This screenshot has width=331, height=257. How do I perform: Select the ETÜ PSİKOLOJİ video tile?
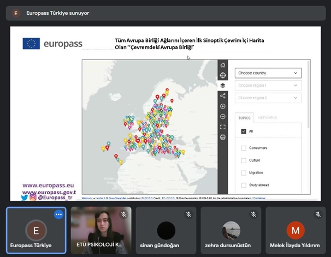pos(101,230)
